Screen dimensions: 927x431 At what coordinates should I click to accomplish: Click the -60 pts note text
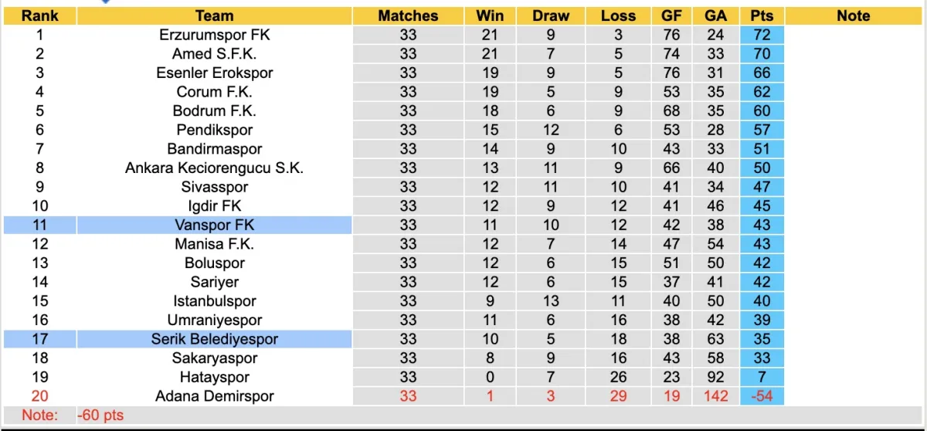click(x=100, y=416)
